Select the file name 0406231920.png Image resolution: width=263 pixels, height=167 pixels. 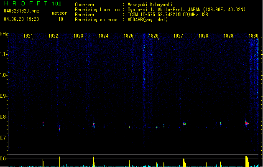point(21,11)
